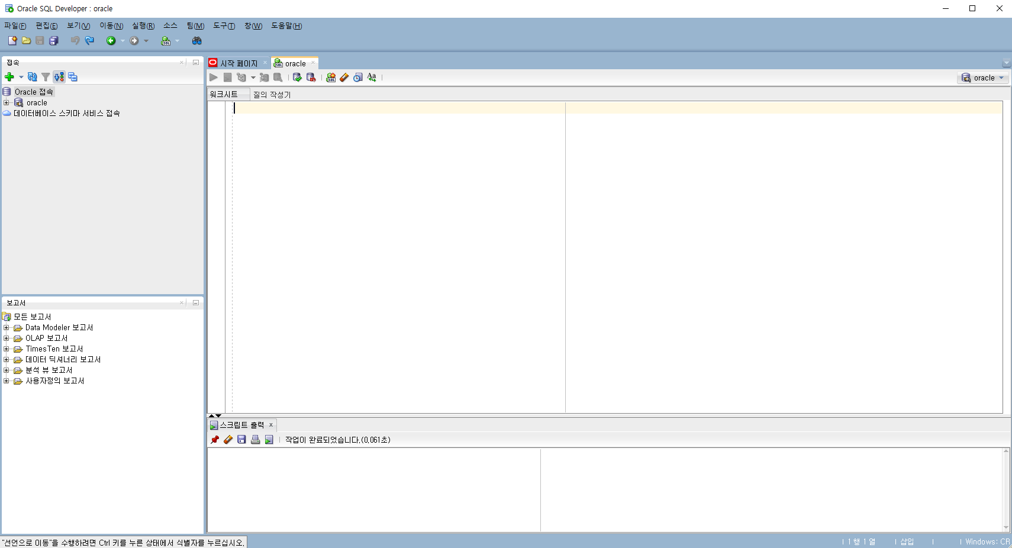Open the 보기(V) menu
1012x548 pixels.
pyautogui.click(x=78, y=26)
